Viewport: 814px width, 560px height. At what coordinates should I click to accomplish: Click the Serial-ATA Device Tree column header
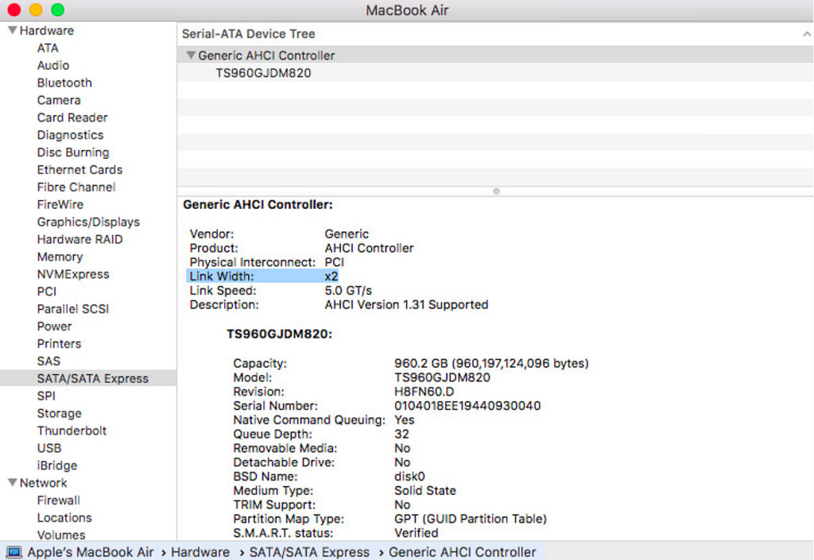tap(248, 33)
